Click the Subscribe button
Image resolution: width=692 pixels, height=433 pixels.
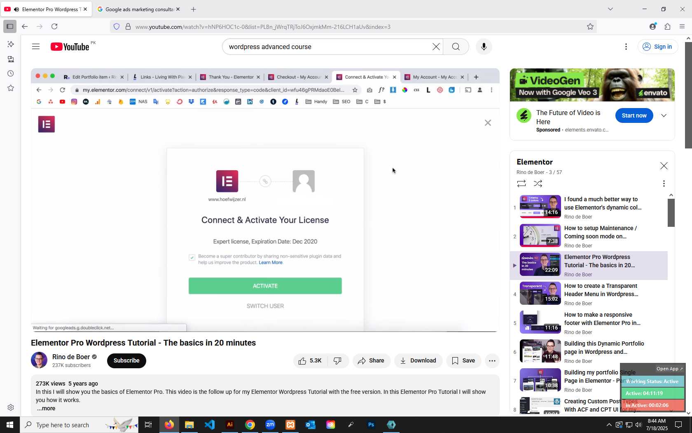pyautogui.click(x=126, y=360)
